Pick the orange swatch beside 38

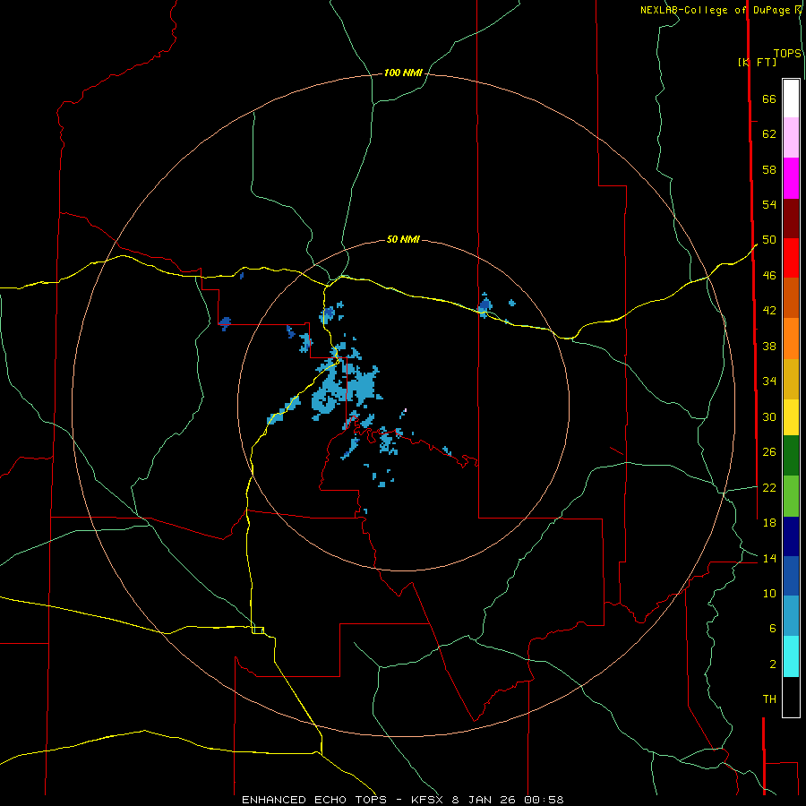[x=791, y=339]
